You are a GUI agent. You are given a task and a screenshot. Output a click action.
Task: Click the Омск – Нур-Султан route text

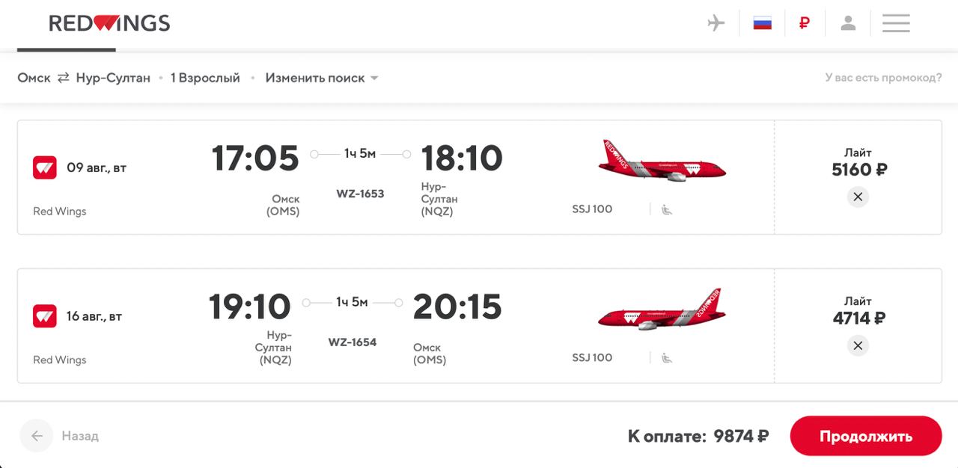click(84, 78)
